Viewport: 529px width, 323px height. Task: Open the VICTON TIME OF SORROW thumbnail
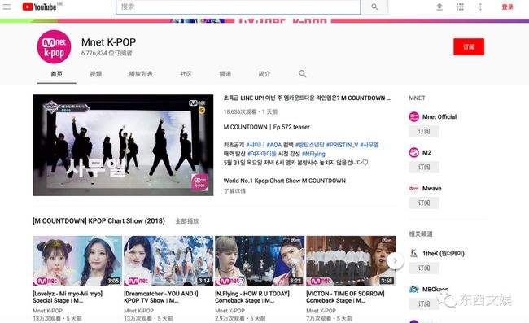[351, 260]
